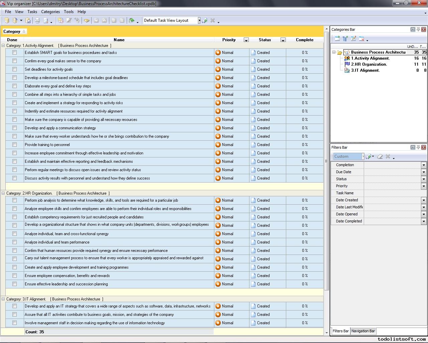Collapse the '1.Activity Alignment' category group

click(3, 46)
